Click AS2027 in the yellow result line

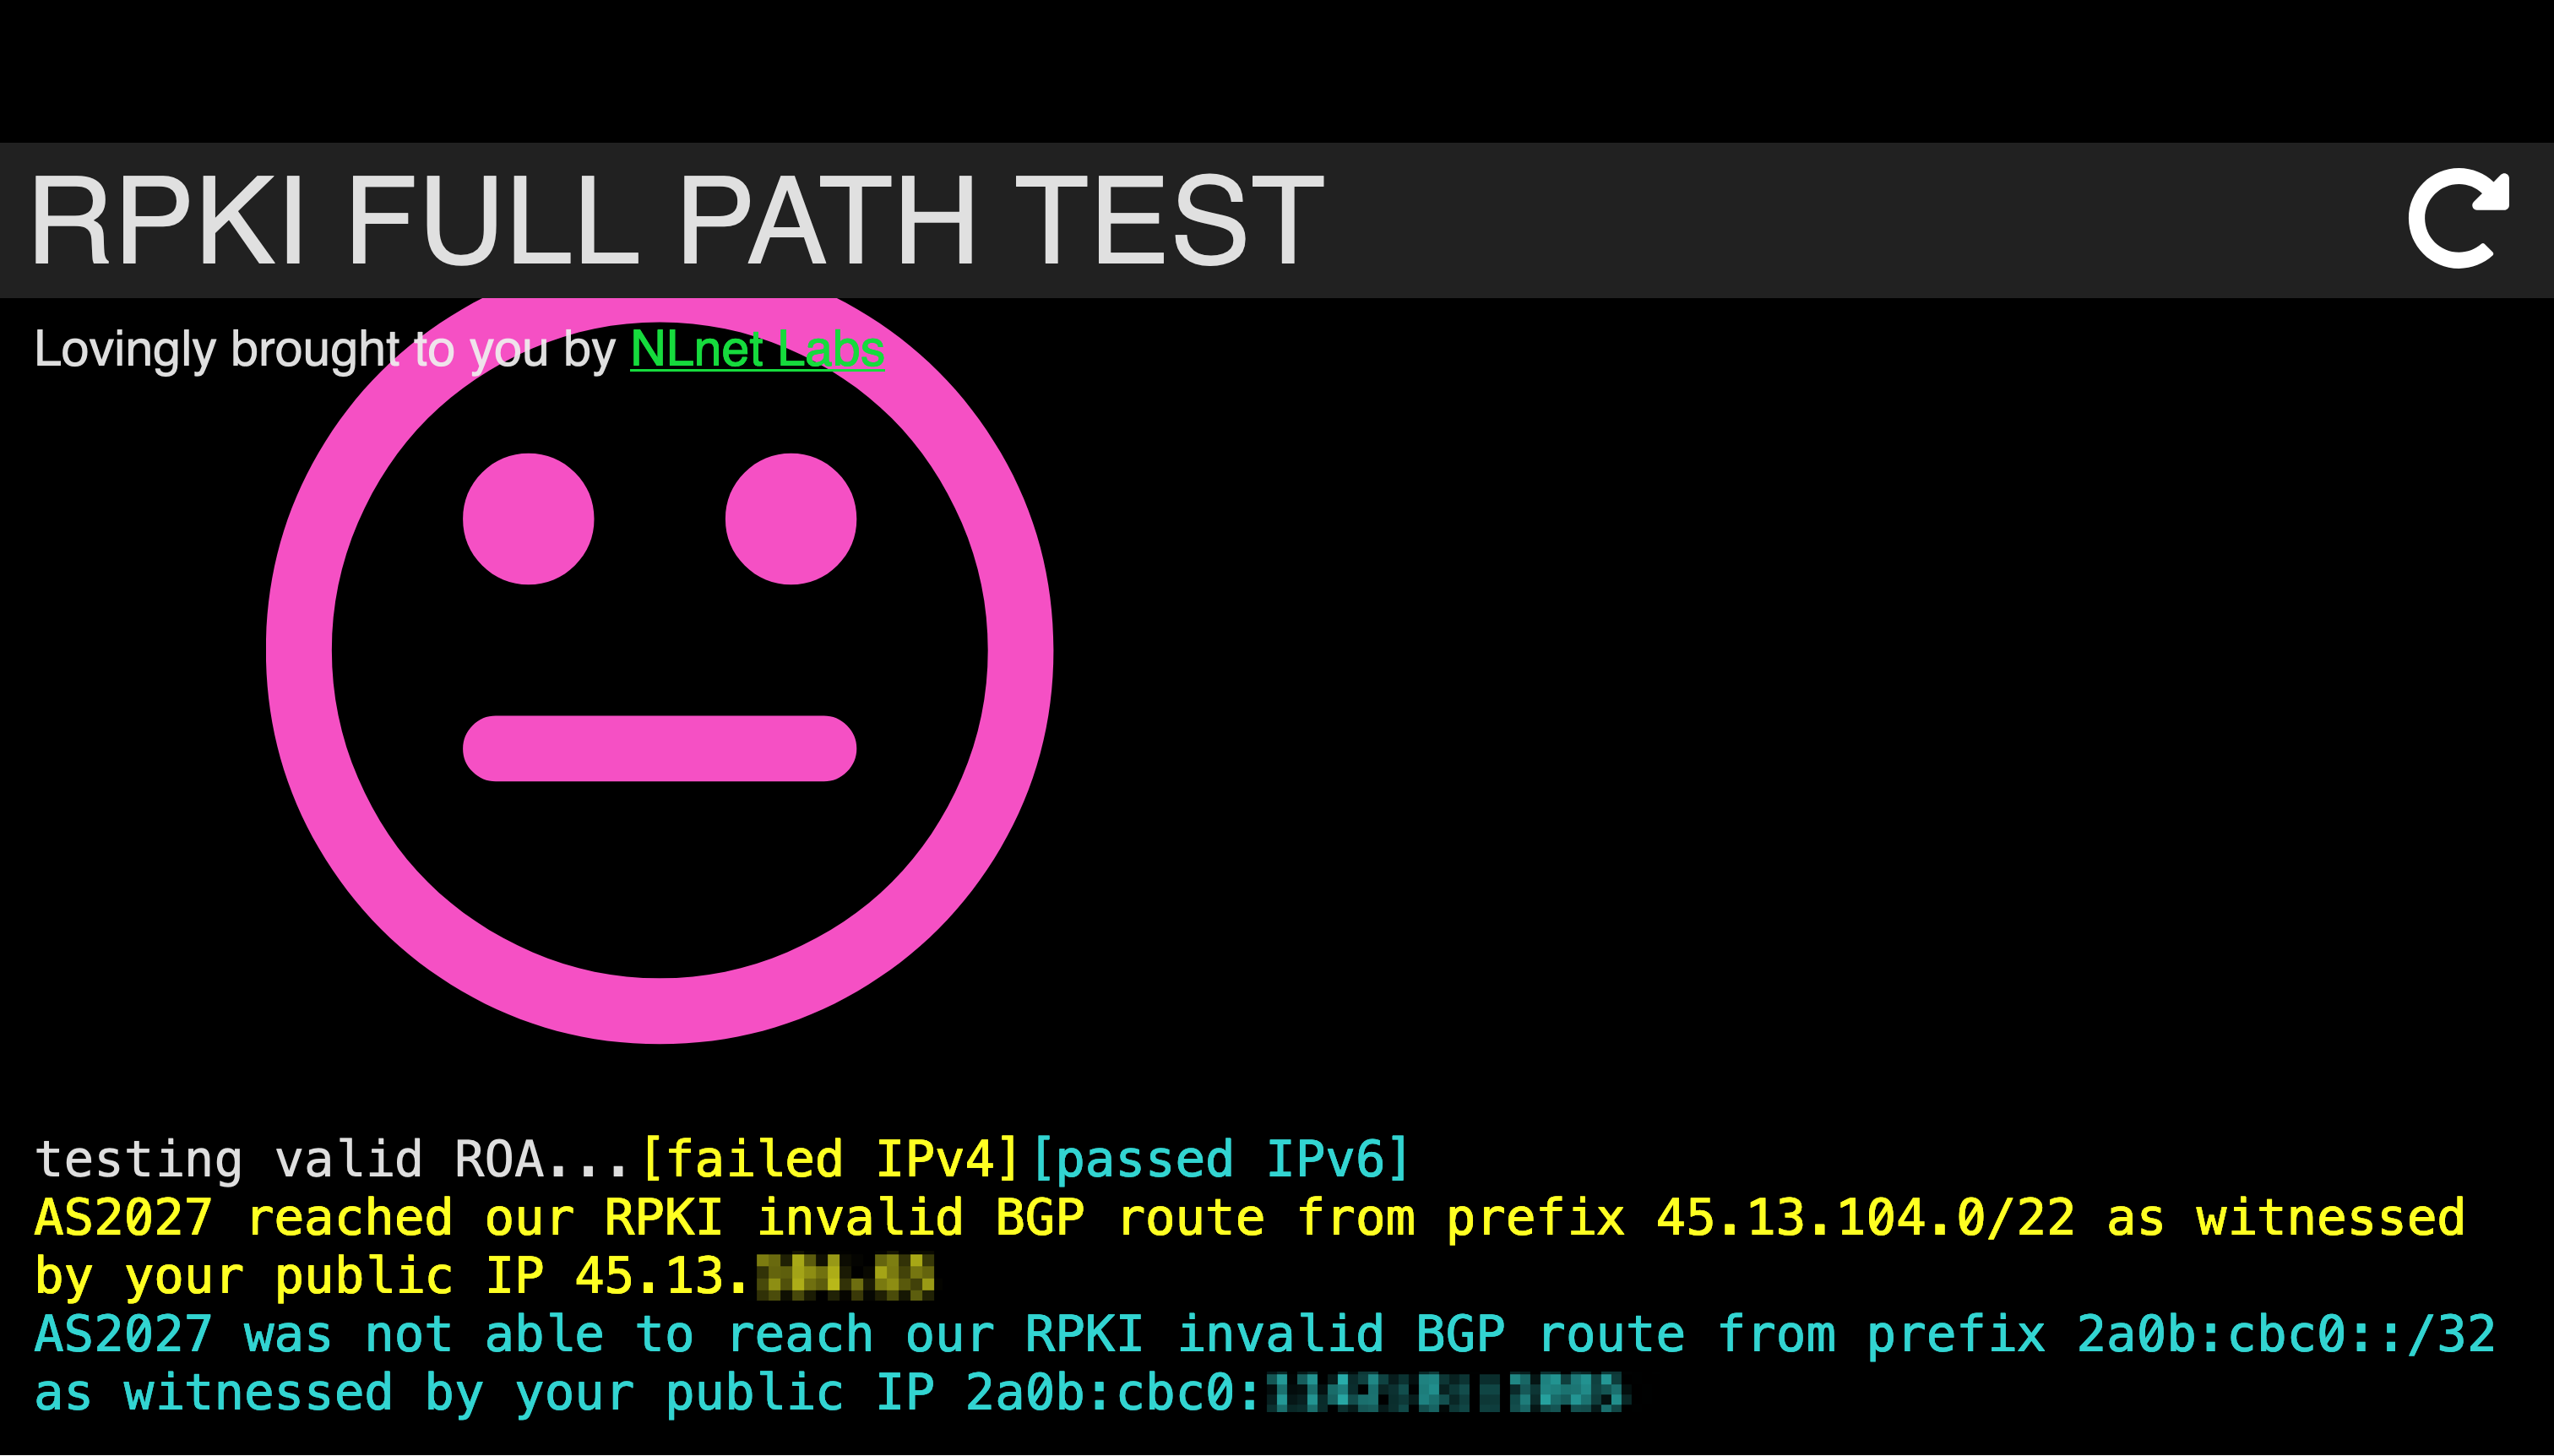pyautogui.click(x=123, y=1218)
